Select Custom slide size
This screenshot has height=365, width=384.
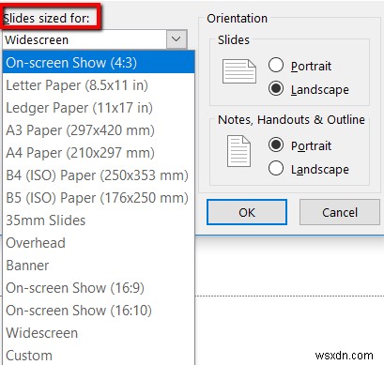pyautogui.click(x=99, y=356)
